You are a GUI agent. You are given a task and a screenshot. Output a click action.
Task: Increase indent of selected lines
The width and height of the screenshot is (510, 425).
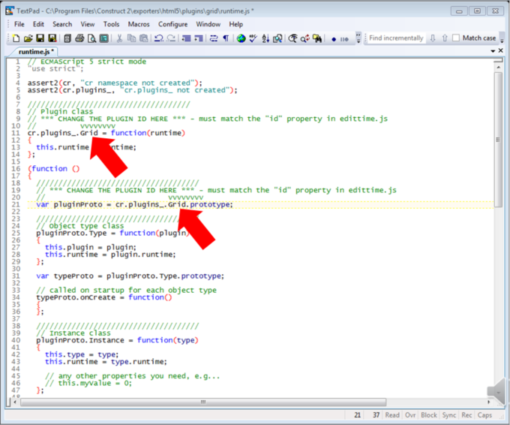(x=199, y=38)
